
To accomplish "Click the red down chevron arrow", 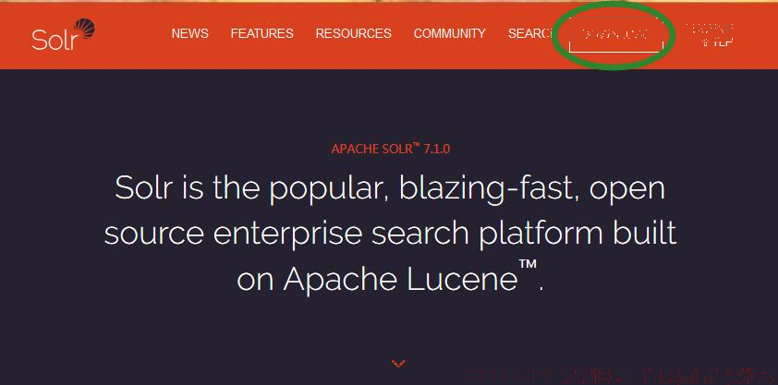I will (398, 364).
